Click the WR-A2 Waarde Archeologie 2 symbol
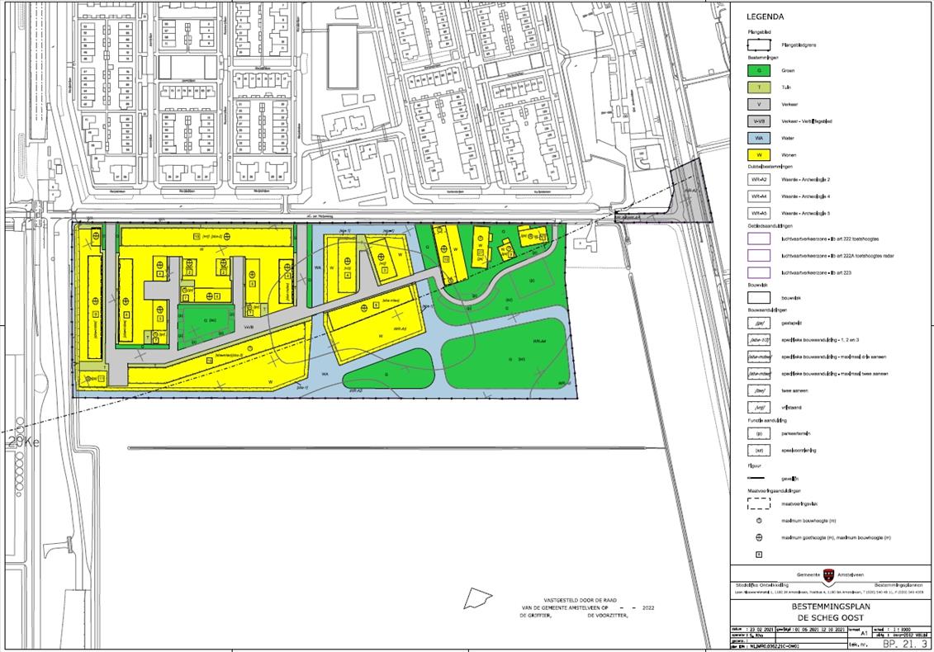 pyautogui.click(x=758, y=178)
